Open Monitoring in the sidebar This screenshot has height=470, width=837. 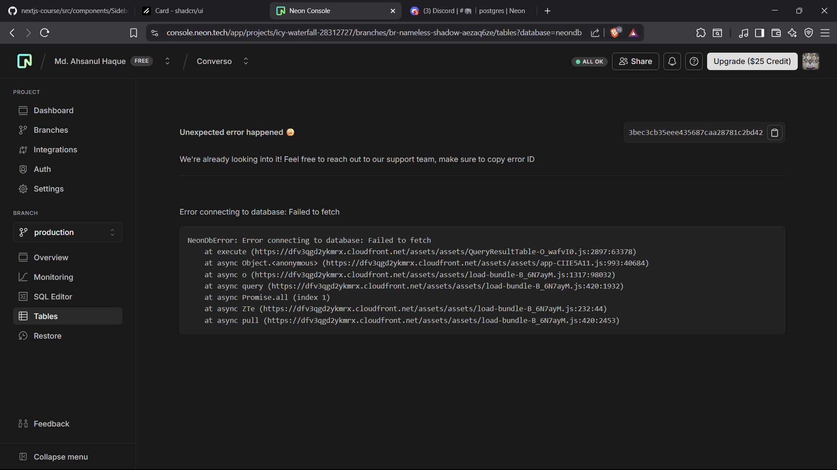[68, 277]
